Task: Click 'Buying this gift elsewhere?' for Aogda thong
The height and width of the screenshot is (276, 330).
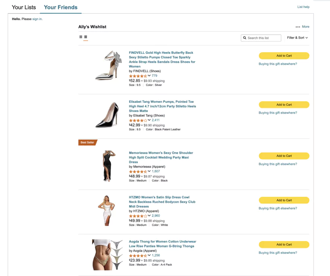Action: [x=278, y=253]
